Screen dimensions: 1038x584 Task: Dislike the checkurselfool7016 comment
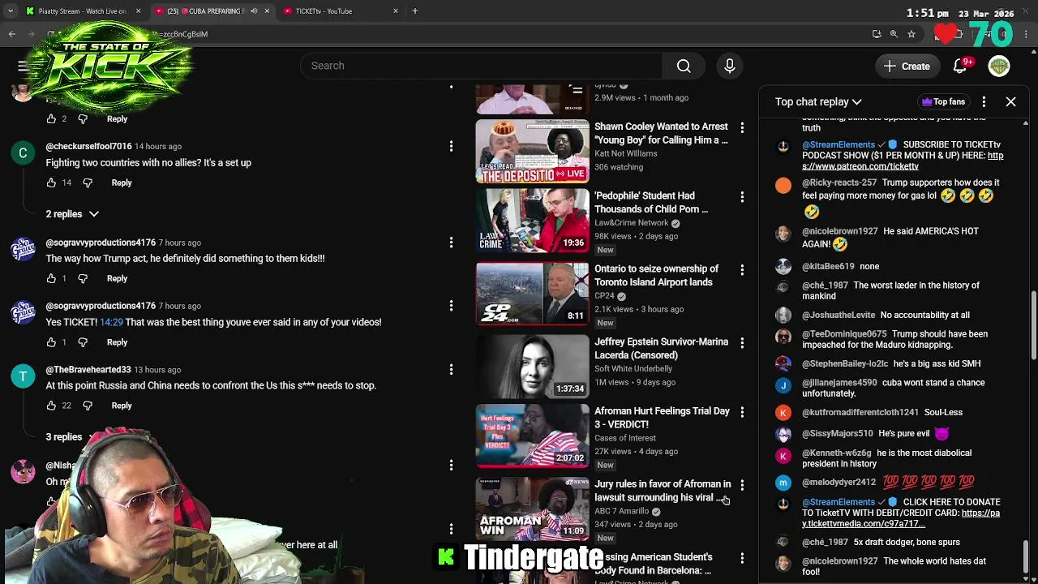88,182
